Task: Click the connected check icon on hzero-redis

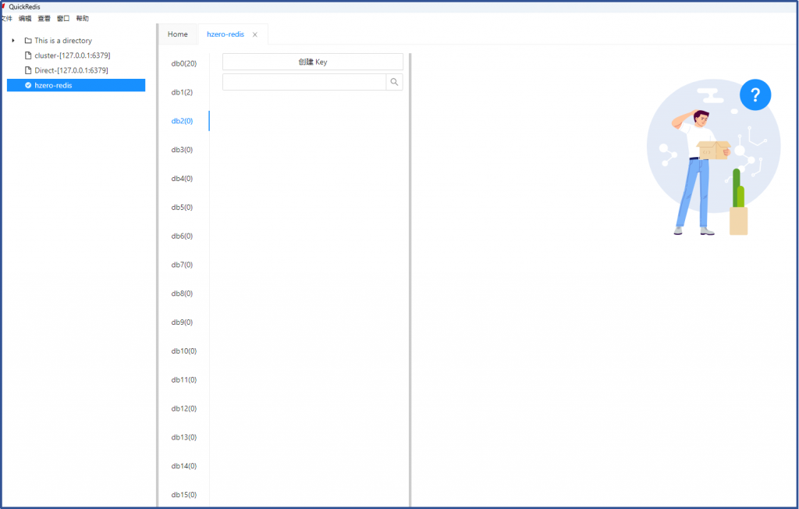Action: click(28, 85)
